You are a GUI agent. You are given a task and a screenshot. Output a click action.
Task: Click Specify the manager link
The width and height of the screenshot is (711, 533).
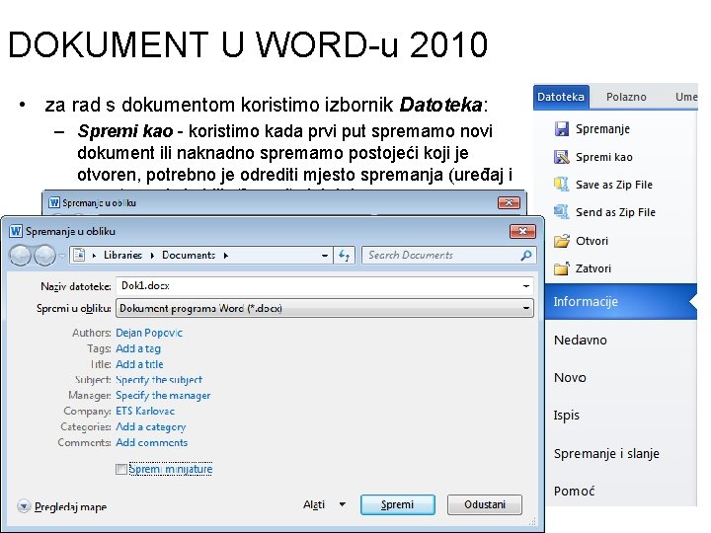pyautogui.click(x=163, y=395)
